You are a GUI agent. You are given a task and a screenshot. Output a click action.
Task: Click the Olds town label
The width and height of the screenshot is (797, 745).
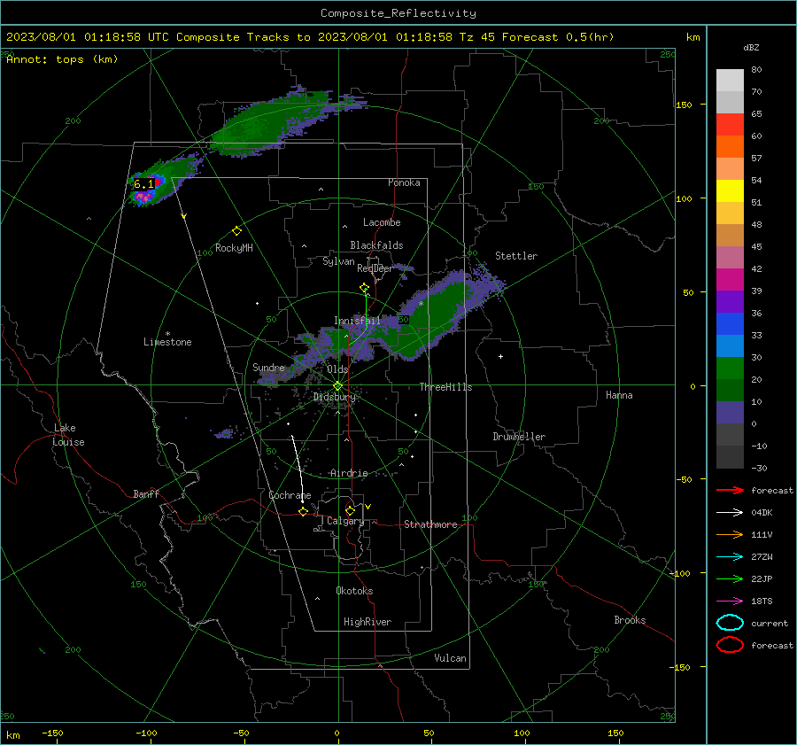pos(337,369)
